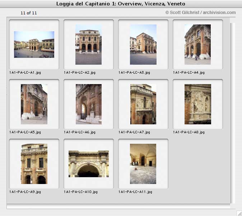
Task: Click the filename label 1A1-PA-LC-A4.jpg
Action: [189, 73]
